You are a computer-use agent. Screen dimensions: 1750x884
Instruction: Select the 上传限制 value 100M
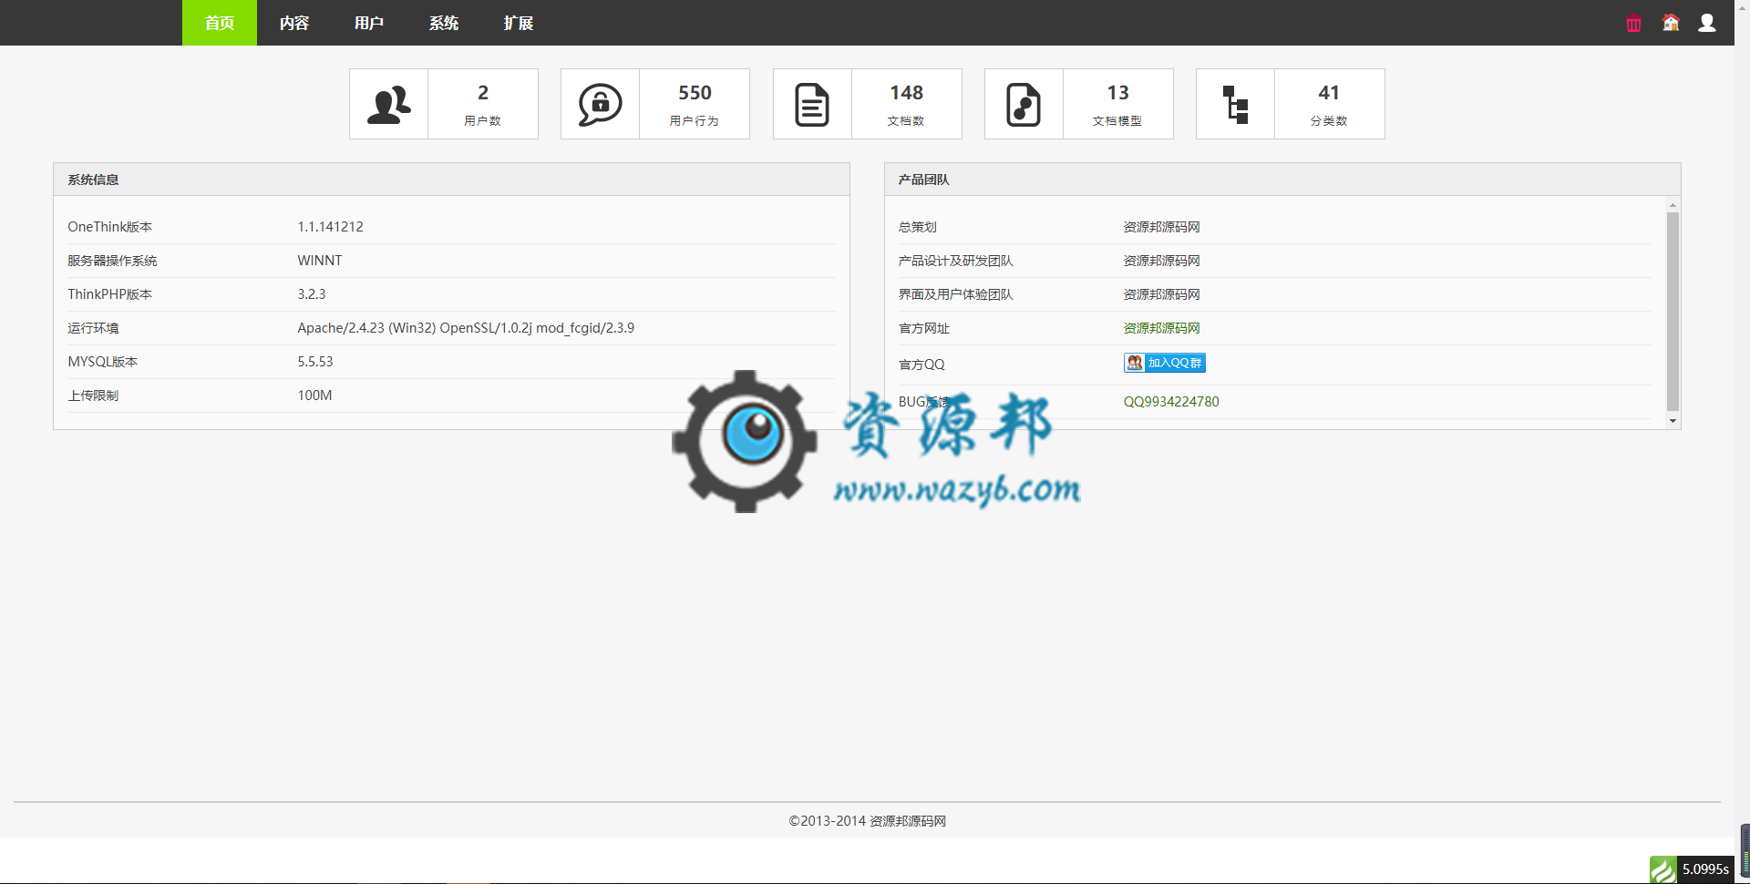point(314,396)
